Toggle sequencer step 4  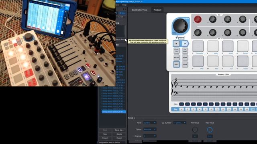click(x=199, y=109)
